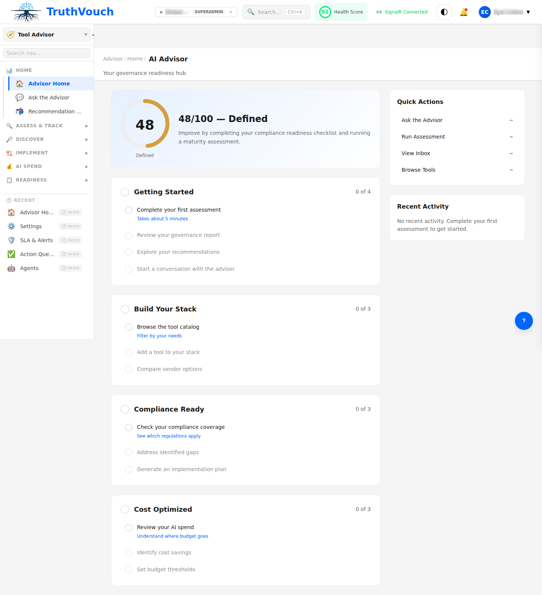This screenshot has width=542, height=595.
Task: Tick Check your compliance coverage item
Action: pyautogui.click(x=129, y=427)
